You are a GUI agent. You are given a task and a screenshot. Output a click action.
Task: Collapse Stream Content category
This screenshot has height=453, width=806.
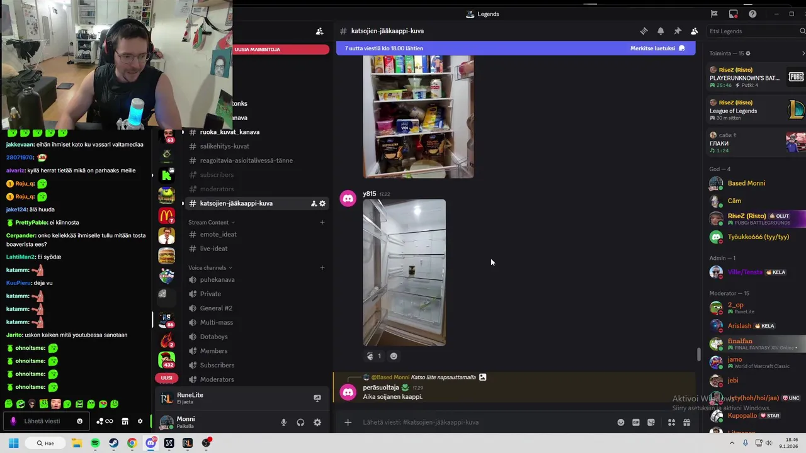tap(211, 222)
